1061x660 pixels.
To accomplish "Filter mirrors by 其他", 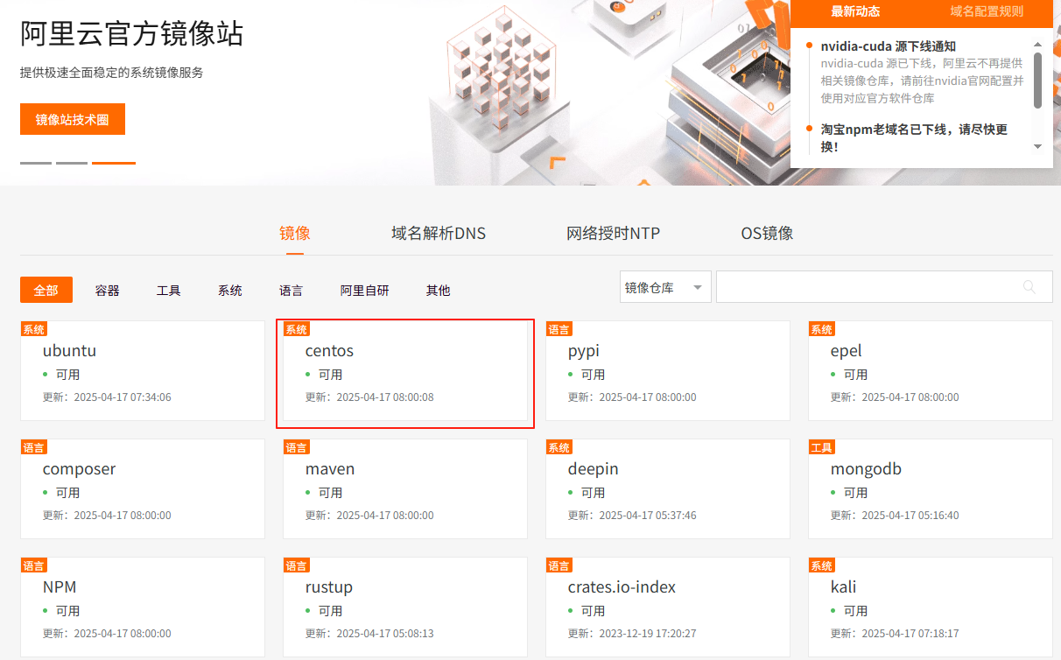I will (x=439, y=290).
